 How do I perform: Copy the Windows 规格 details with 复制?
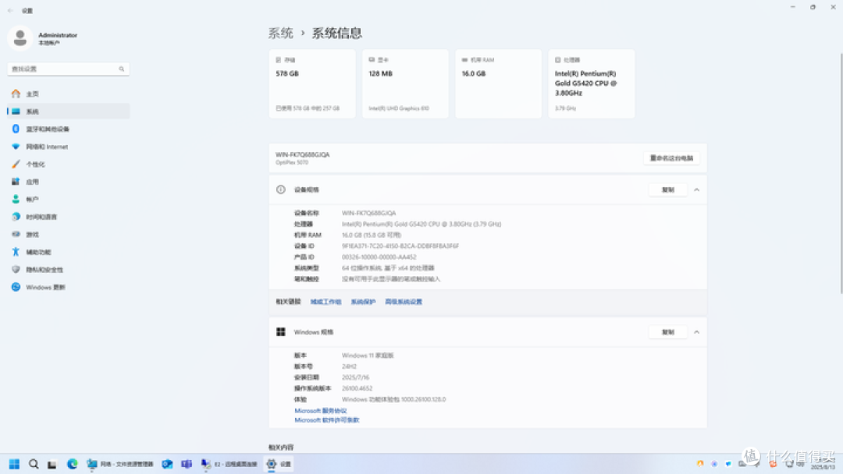(667, 332)
